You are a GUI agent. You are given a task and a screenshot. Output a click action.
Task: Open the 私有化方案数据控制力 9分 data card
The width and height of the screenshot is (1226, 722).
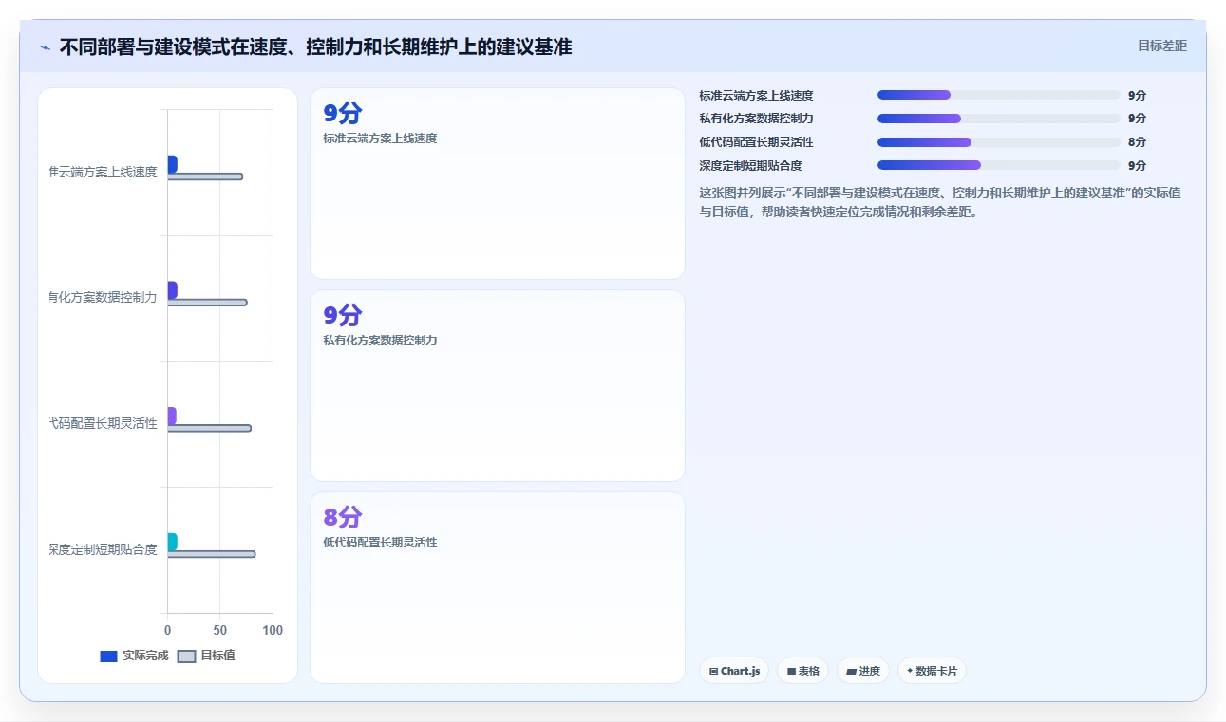(498, 386)
